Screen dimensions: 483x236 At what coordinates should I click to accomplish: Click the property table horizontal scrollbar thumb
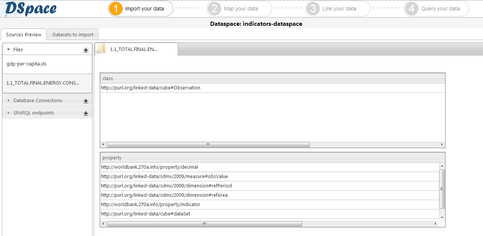pyautogui.click(x=204, y=224)
